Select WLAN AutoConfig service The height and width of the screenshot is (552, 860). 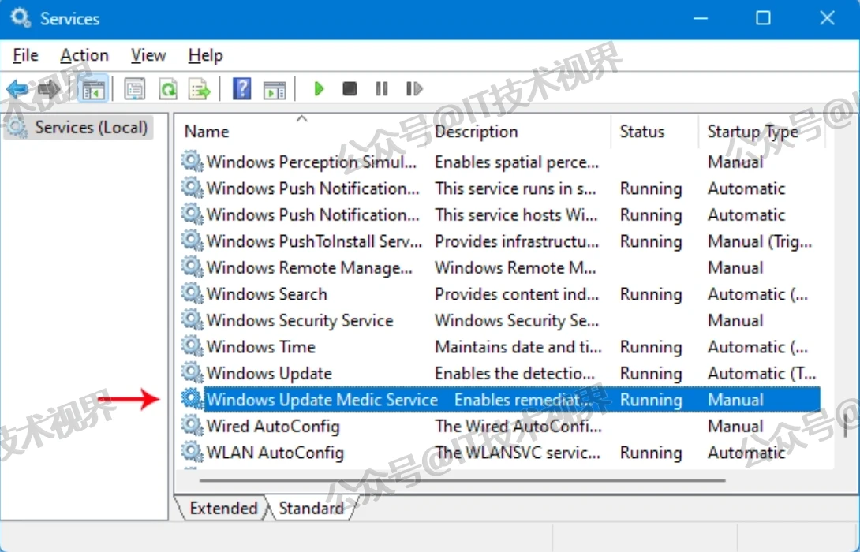(275, 452)
